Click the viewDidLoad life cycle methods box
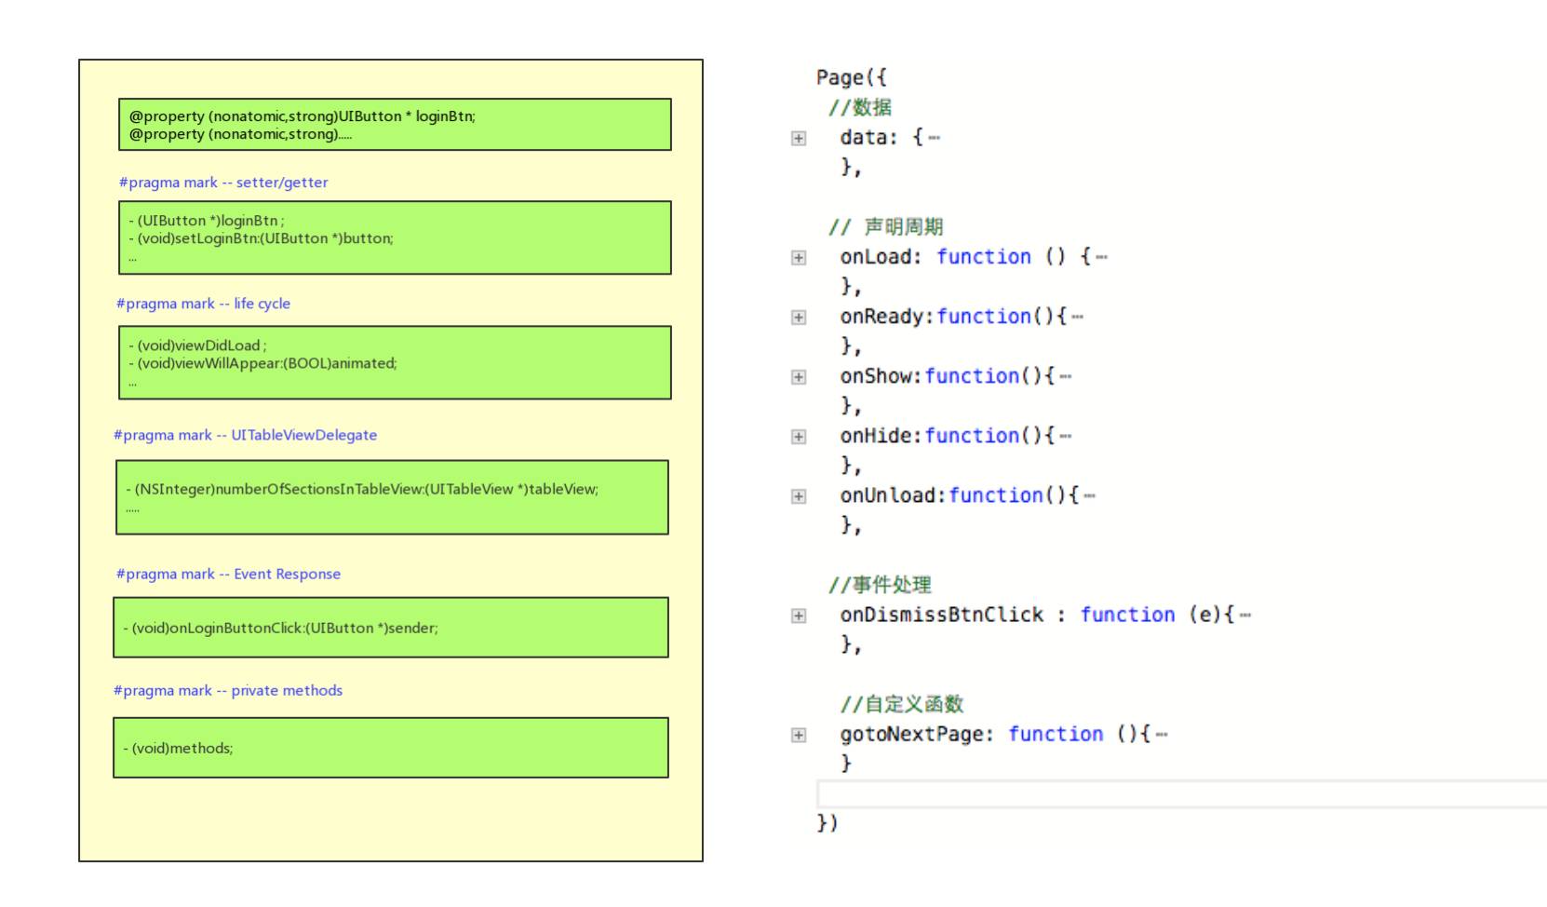Image resolution: width=1547 pixels, height=907 pixels. (395, 362)
